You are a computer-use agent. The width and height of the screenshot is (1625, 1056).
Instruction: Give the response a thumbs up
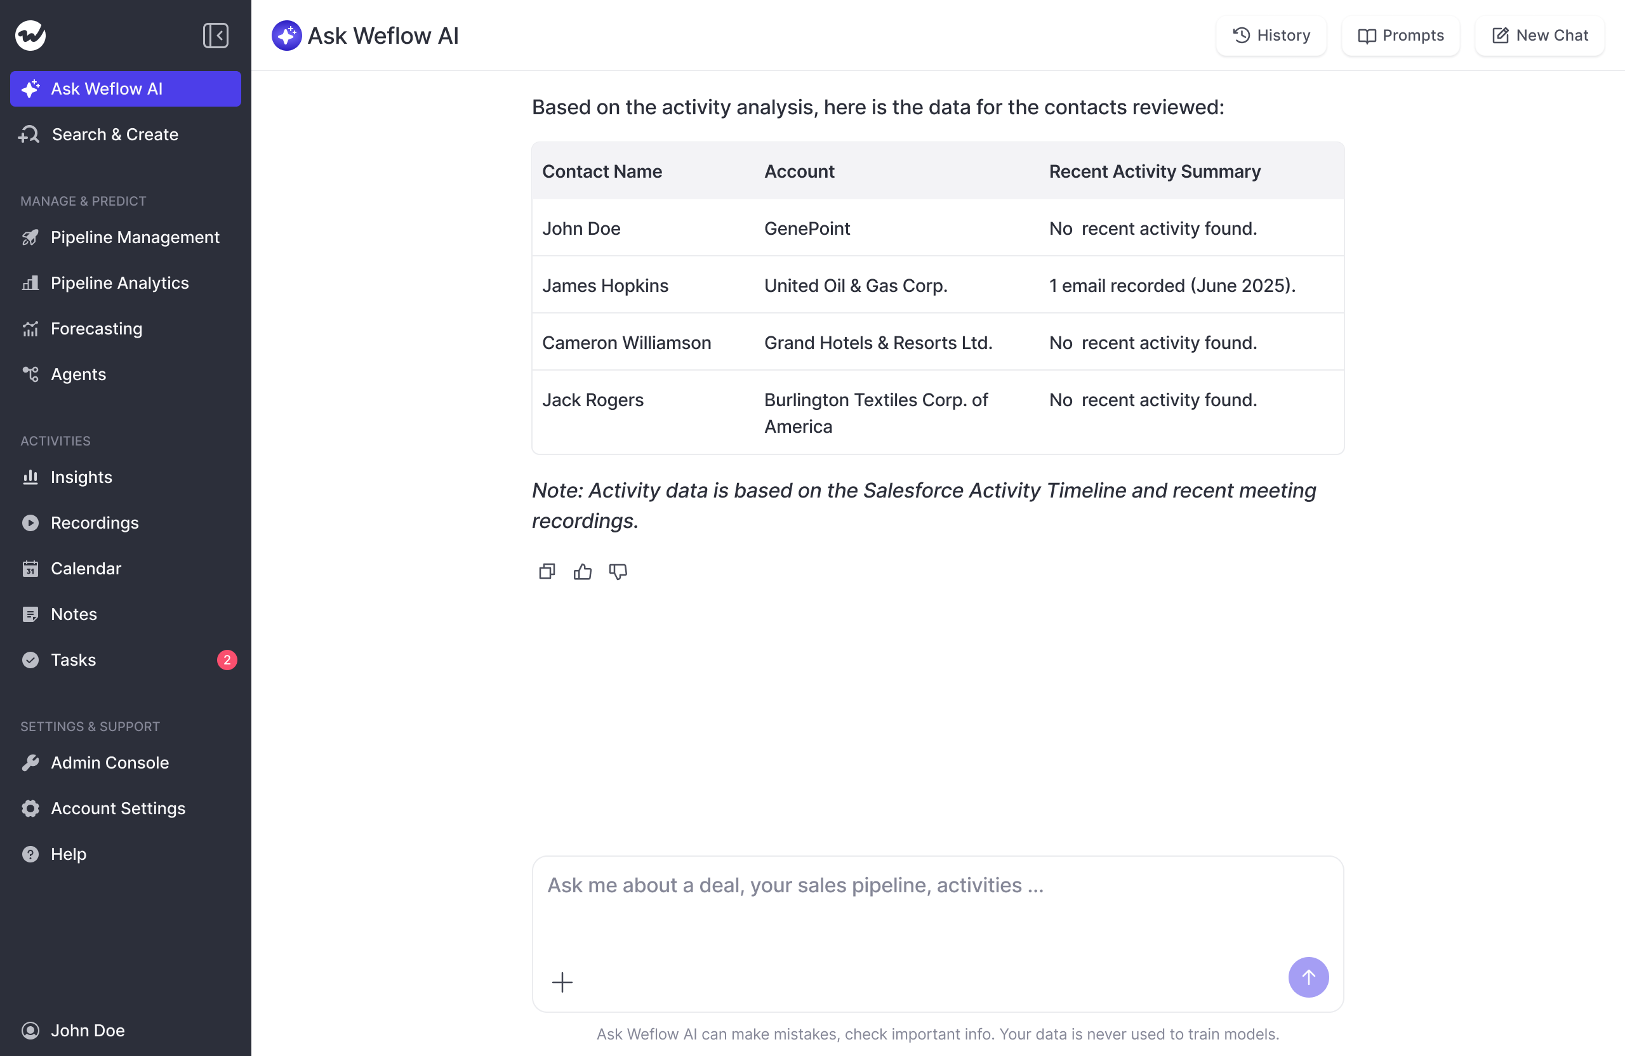click(x=583, y=571)
